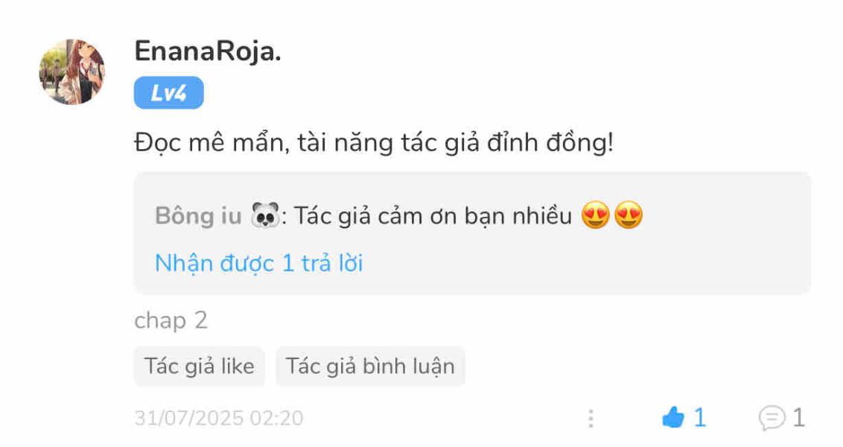Screen dimensions: 843x447
Task: Click the reply count number
Action: tap(798, 418)
